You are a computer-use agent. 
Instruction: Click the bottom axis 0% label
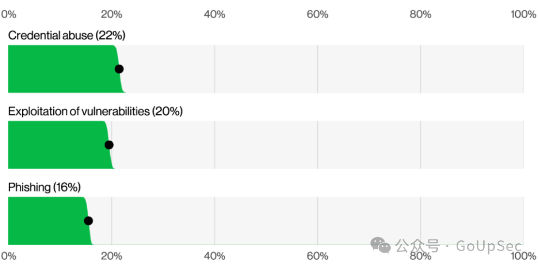(x=9, y=256)
